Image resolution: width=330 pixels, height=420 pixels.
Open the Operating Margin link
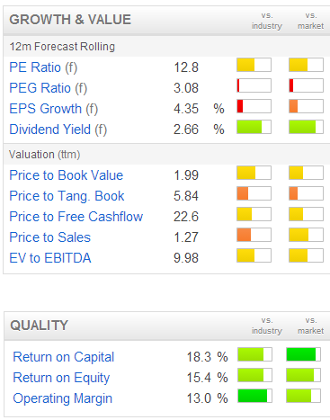click(63, 398)
